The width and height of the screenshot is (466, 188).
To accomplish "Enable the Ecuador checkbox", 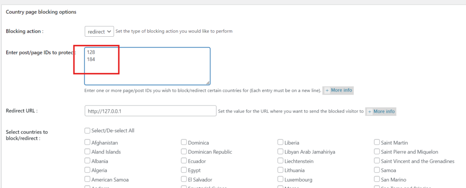I will (184, 161).
